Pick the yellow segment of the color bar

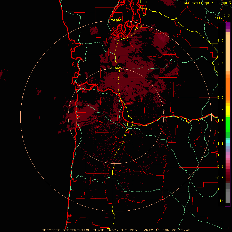[x=228, y=110]
